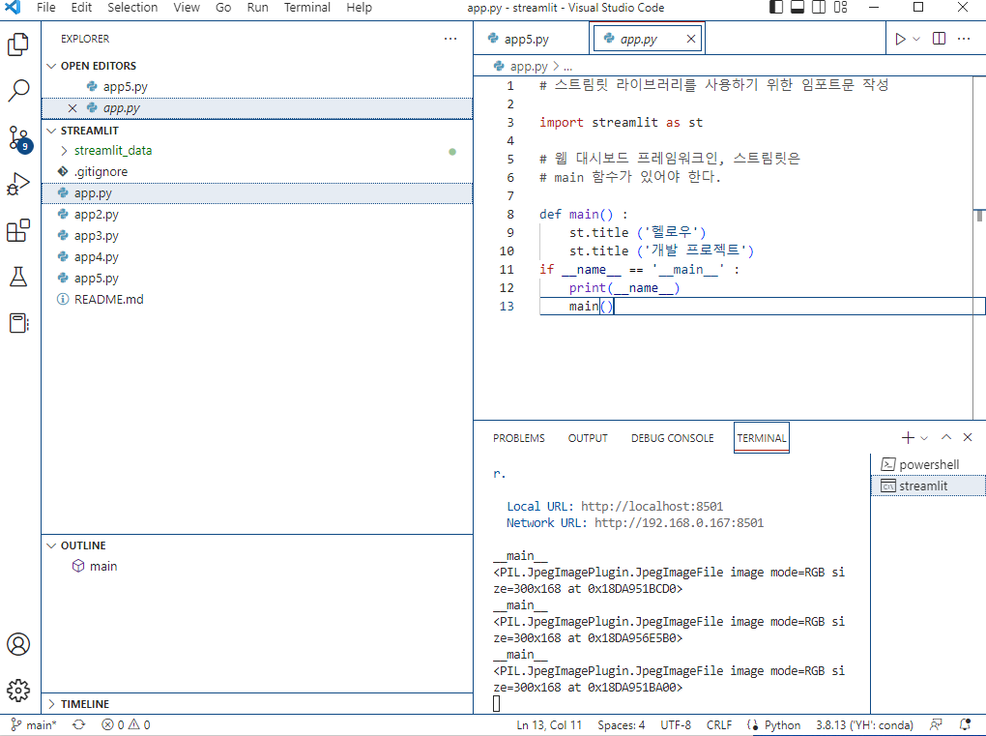Open app4.py in the file tree
The image size is (986, 736).
(97, 257)
